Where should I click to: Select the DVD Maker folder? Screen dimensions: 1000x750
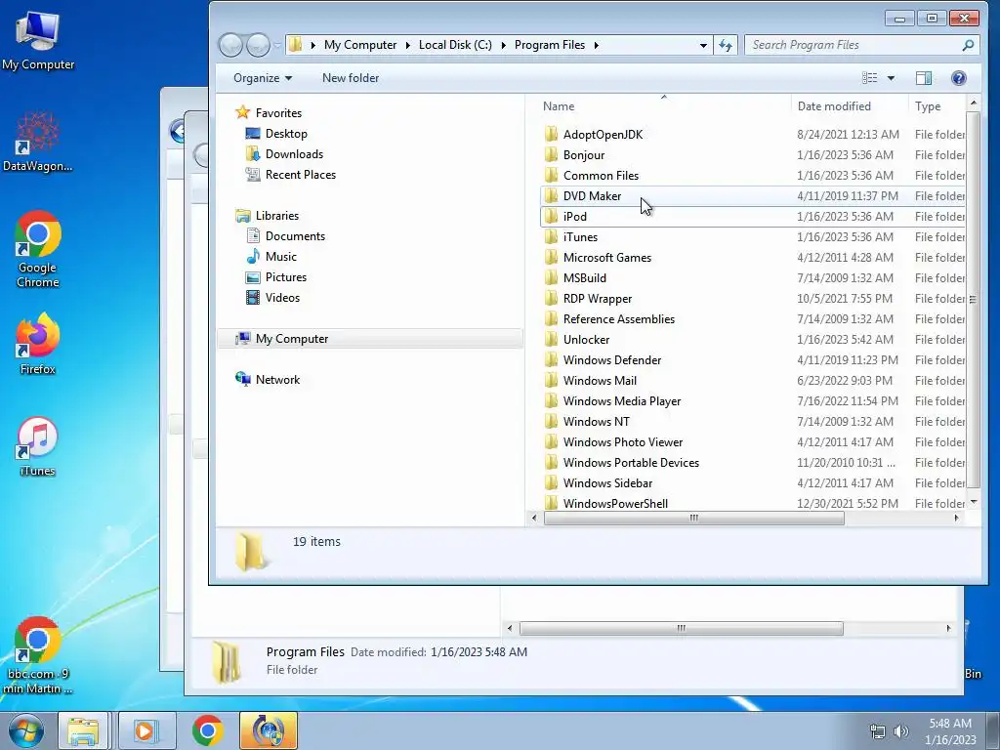click(592, 195)
